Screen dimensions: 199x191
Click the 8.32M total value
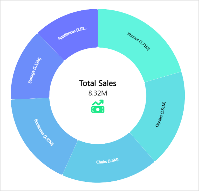[98, 93]
